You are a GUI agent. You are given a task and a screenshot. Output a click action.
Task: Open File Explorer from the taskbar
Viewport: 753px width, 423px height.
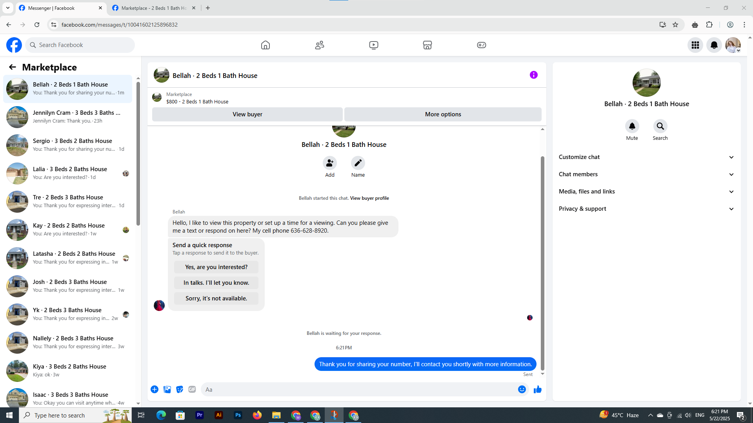pyautogui.click(x=276, y=415)
